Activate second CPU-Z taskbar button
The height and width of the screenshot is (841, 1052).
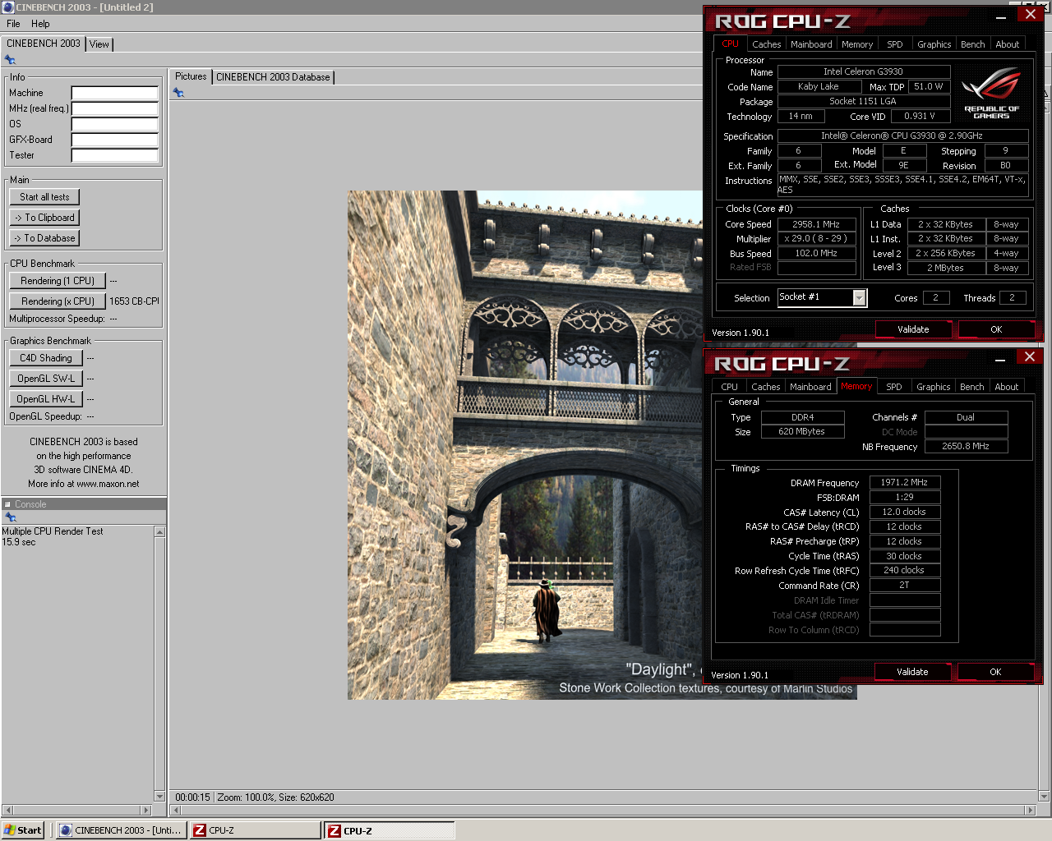(390, 830)
